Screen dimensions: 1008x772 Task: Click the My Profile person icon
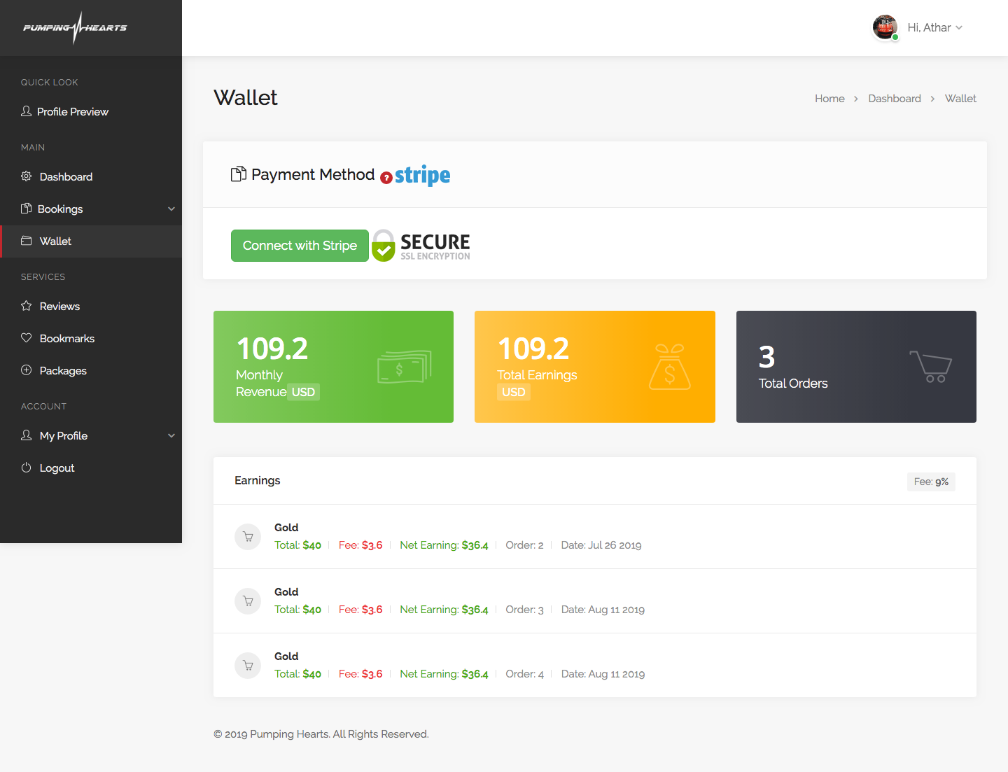27,435
